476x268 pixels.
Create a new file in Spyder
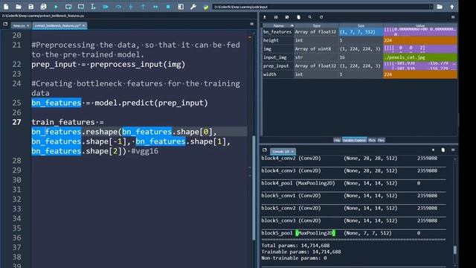(x=6, y=7)
